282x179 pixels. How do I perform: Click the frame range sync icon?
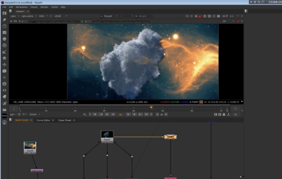click(85, 115)
